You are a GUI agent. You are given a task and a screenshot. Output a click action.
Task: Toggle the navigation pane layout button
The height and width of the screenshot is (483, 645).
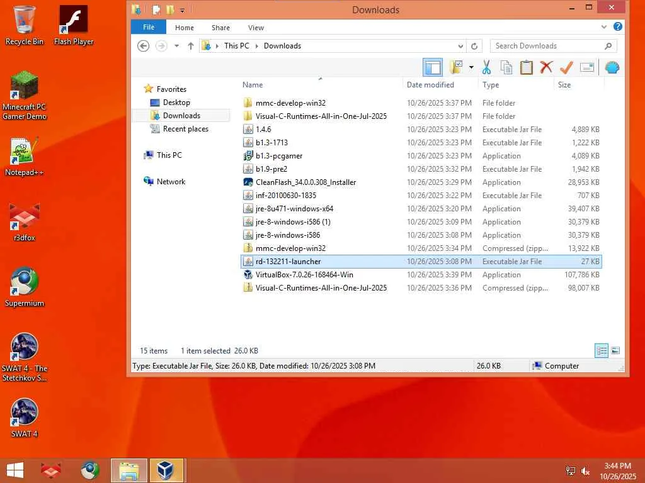[433, 67]
